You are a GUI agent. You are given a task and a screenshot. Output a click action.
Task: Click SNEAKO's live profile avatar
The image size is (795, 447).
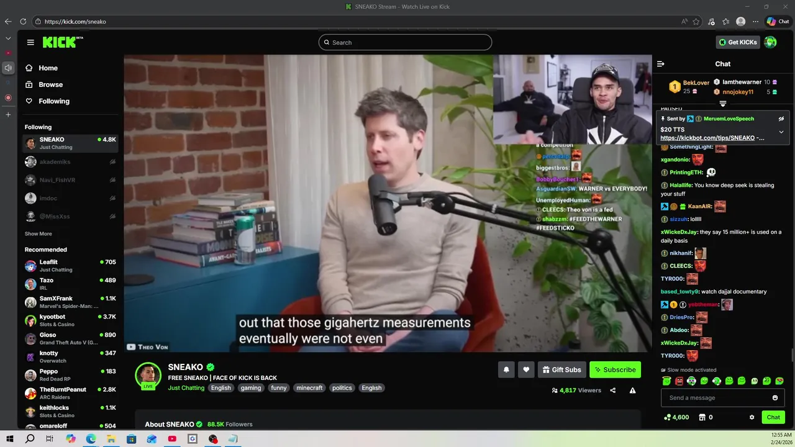coord(148,376)
